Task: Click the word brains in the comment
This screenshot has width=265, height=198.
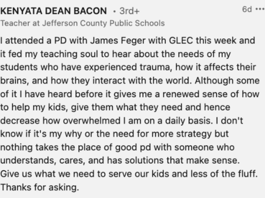Action: 14,81
